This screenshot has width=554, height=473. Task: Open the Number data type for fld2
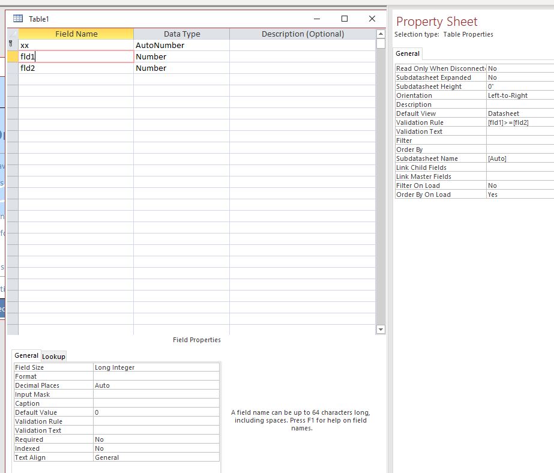pos(182,68)
